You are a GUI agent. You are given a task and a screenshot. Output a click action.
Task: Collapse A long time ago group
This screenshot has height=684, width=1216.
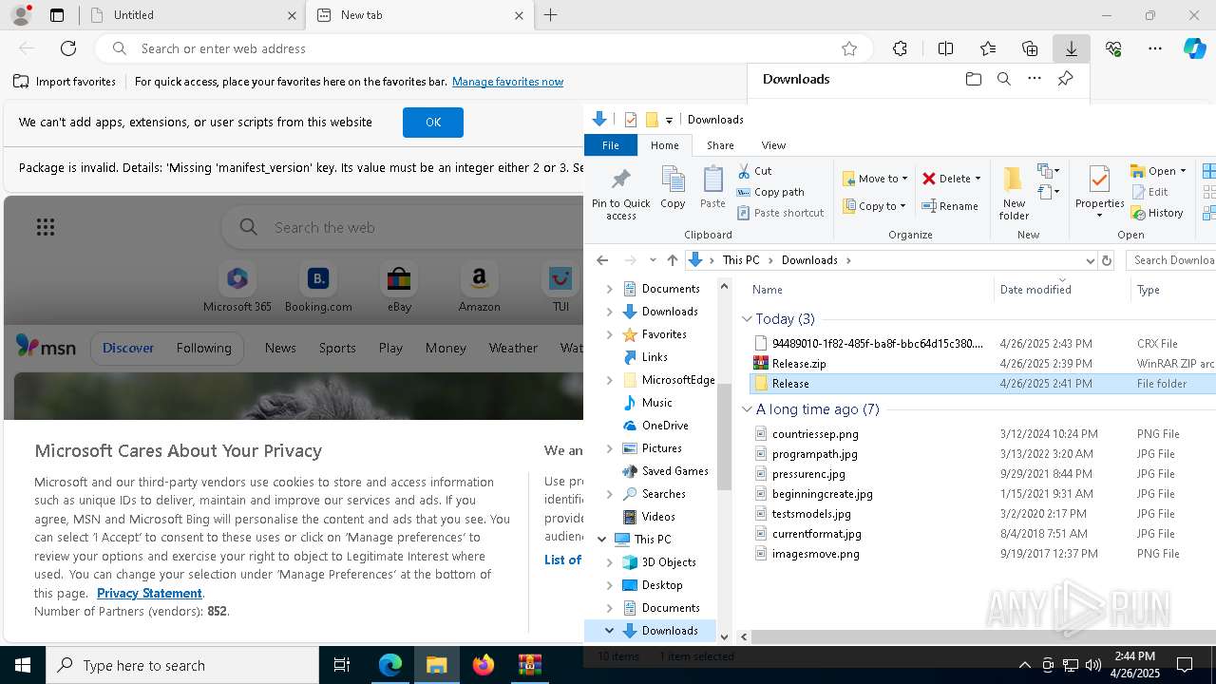[x=747, y=409]
